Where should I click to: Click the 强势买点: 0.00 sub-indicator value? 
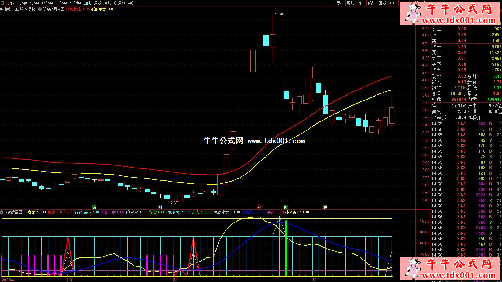click(x=297, y=212)
